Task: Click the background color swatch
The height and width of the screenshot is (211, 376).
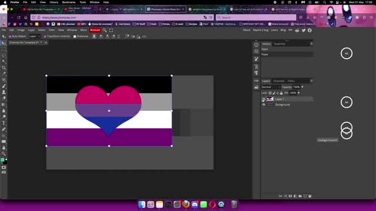Action: [x=5, y=162]
